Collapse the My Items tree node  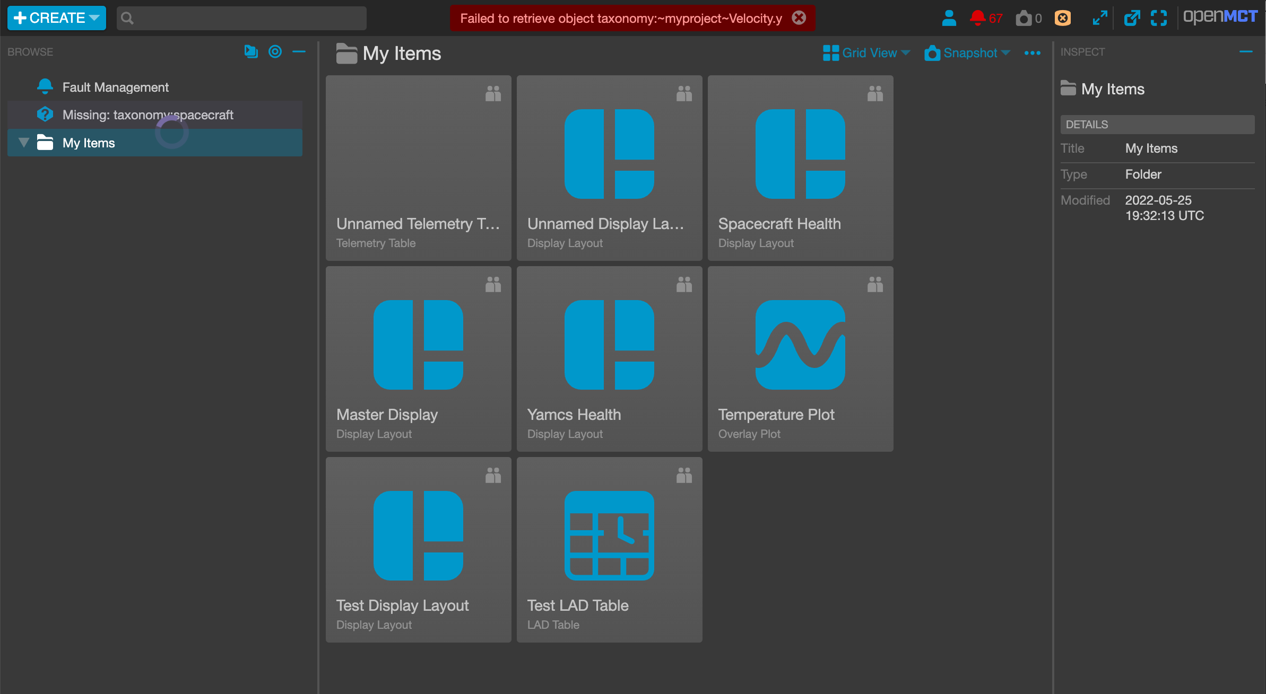pos(23,143)
